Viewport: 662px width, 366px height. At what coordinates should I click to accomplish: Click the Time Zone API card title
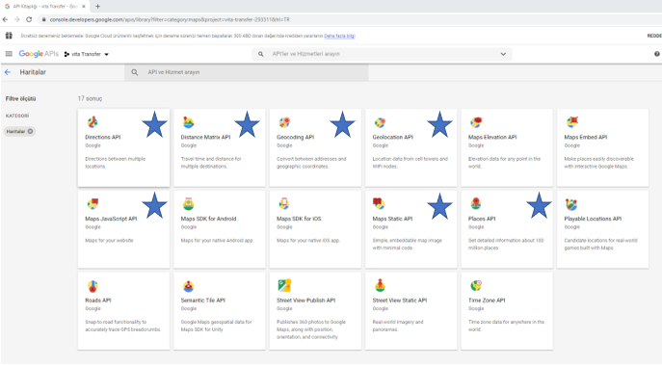point(487,301)
